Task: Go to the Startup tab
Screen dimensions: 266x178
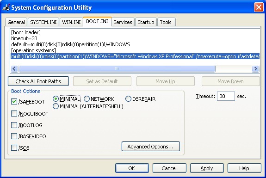Action: 146,22
